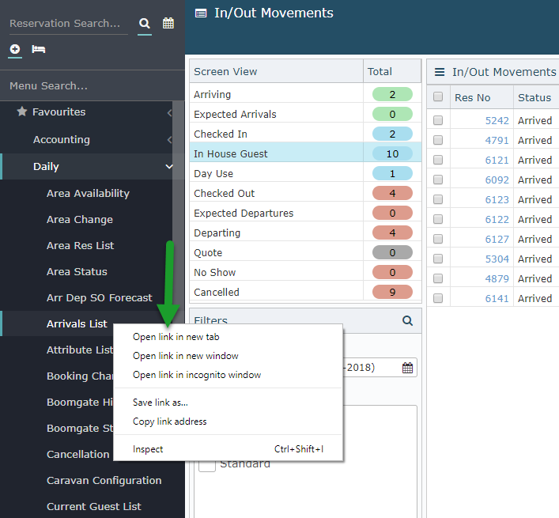Image resolution: width=559 pixels, height=518 pixels.
Task: Click the Filters search magnifier icon
Action: pos(407,320)
